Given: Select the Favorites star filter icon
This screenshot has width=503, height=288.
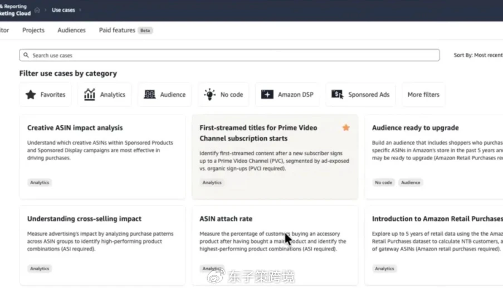Looking at the screenshot, I should tap(31, 95).
